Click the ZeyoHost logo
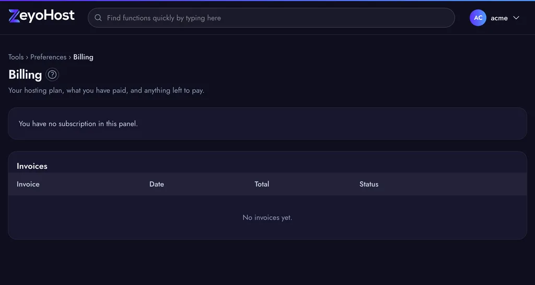The image size is (535, 285). coord(41,16)
